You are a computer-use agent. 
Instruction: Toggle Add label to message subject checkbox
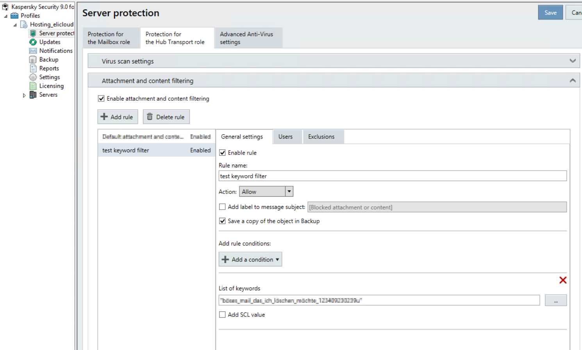click(222, 207)
